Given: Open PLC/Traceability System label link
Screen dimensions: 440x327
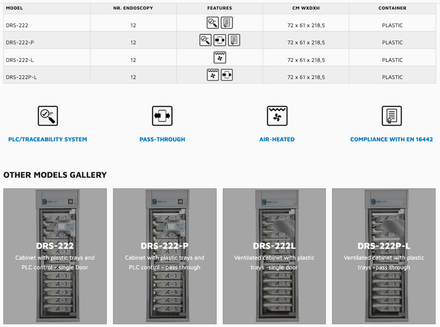Looking at the screenshot, I should [48, 139].
